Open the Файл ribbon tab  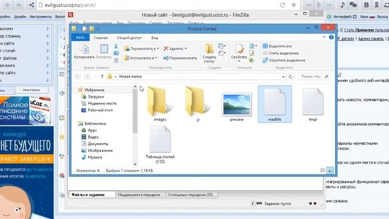click(x=80, y=38)
